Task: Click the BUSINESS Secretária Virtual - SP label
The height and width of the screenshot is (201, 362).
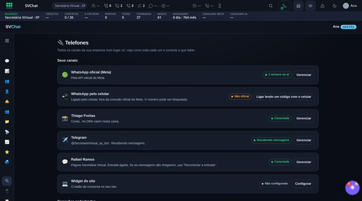Action: tap(22, 16)
